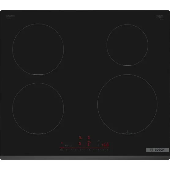Image resolution: width=170 pixels, height=170 pixels.
Task: Click the BOSCH logo badge
Action: [157, 150]
